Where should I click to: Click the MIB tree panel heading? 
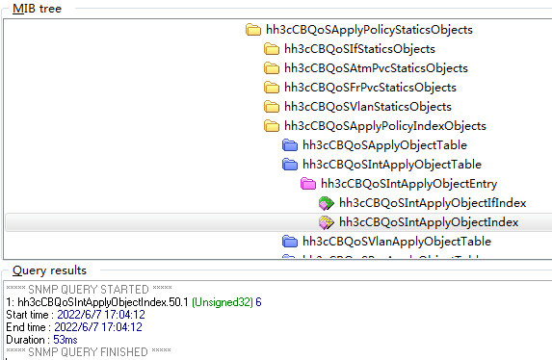pos(37,9)
